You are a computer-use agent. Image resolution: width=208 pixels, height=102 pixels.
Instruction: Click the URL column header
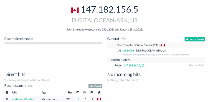pyautogui.click(x=15, y=93)
